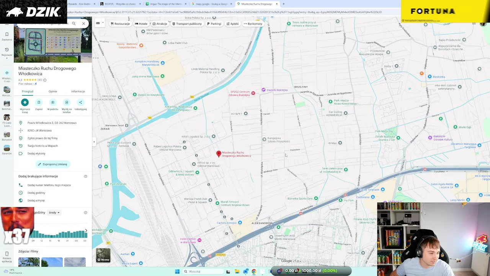Click the W pobliżu nearby icon
The width and height of the screenshot is (490, 276).
point(53,102)
